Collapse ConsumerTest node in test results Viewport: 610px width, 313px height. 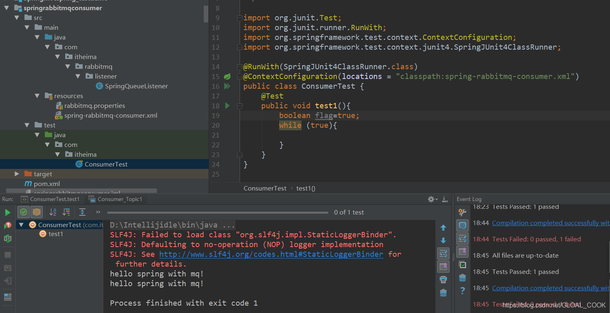pos(21,225)
